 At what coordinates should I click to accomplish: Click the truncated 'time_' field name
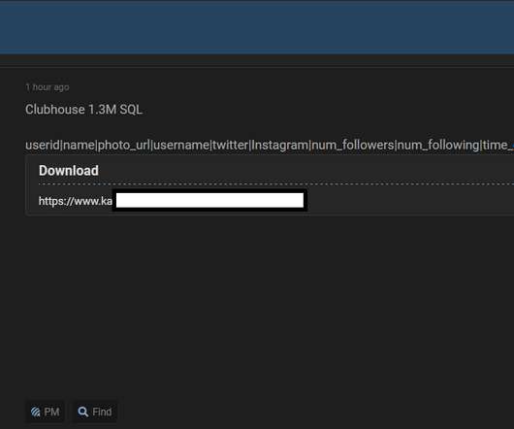tap(498, 146)
